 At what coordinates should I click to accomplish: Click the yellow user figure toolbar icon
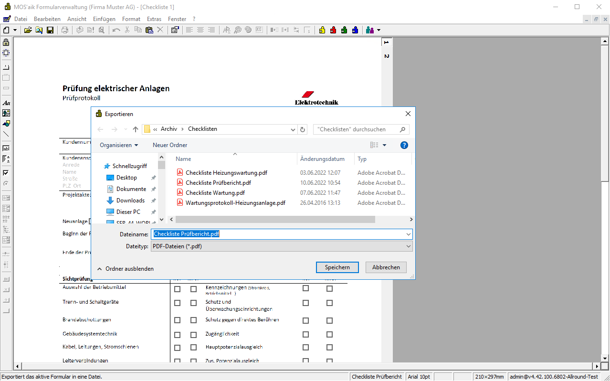322,30
